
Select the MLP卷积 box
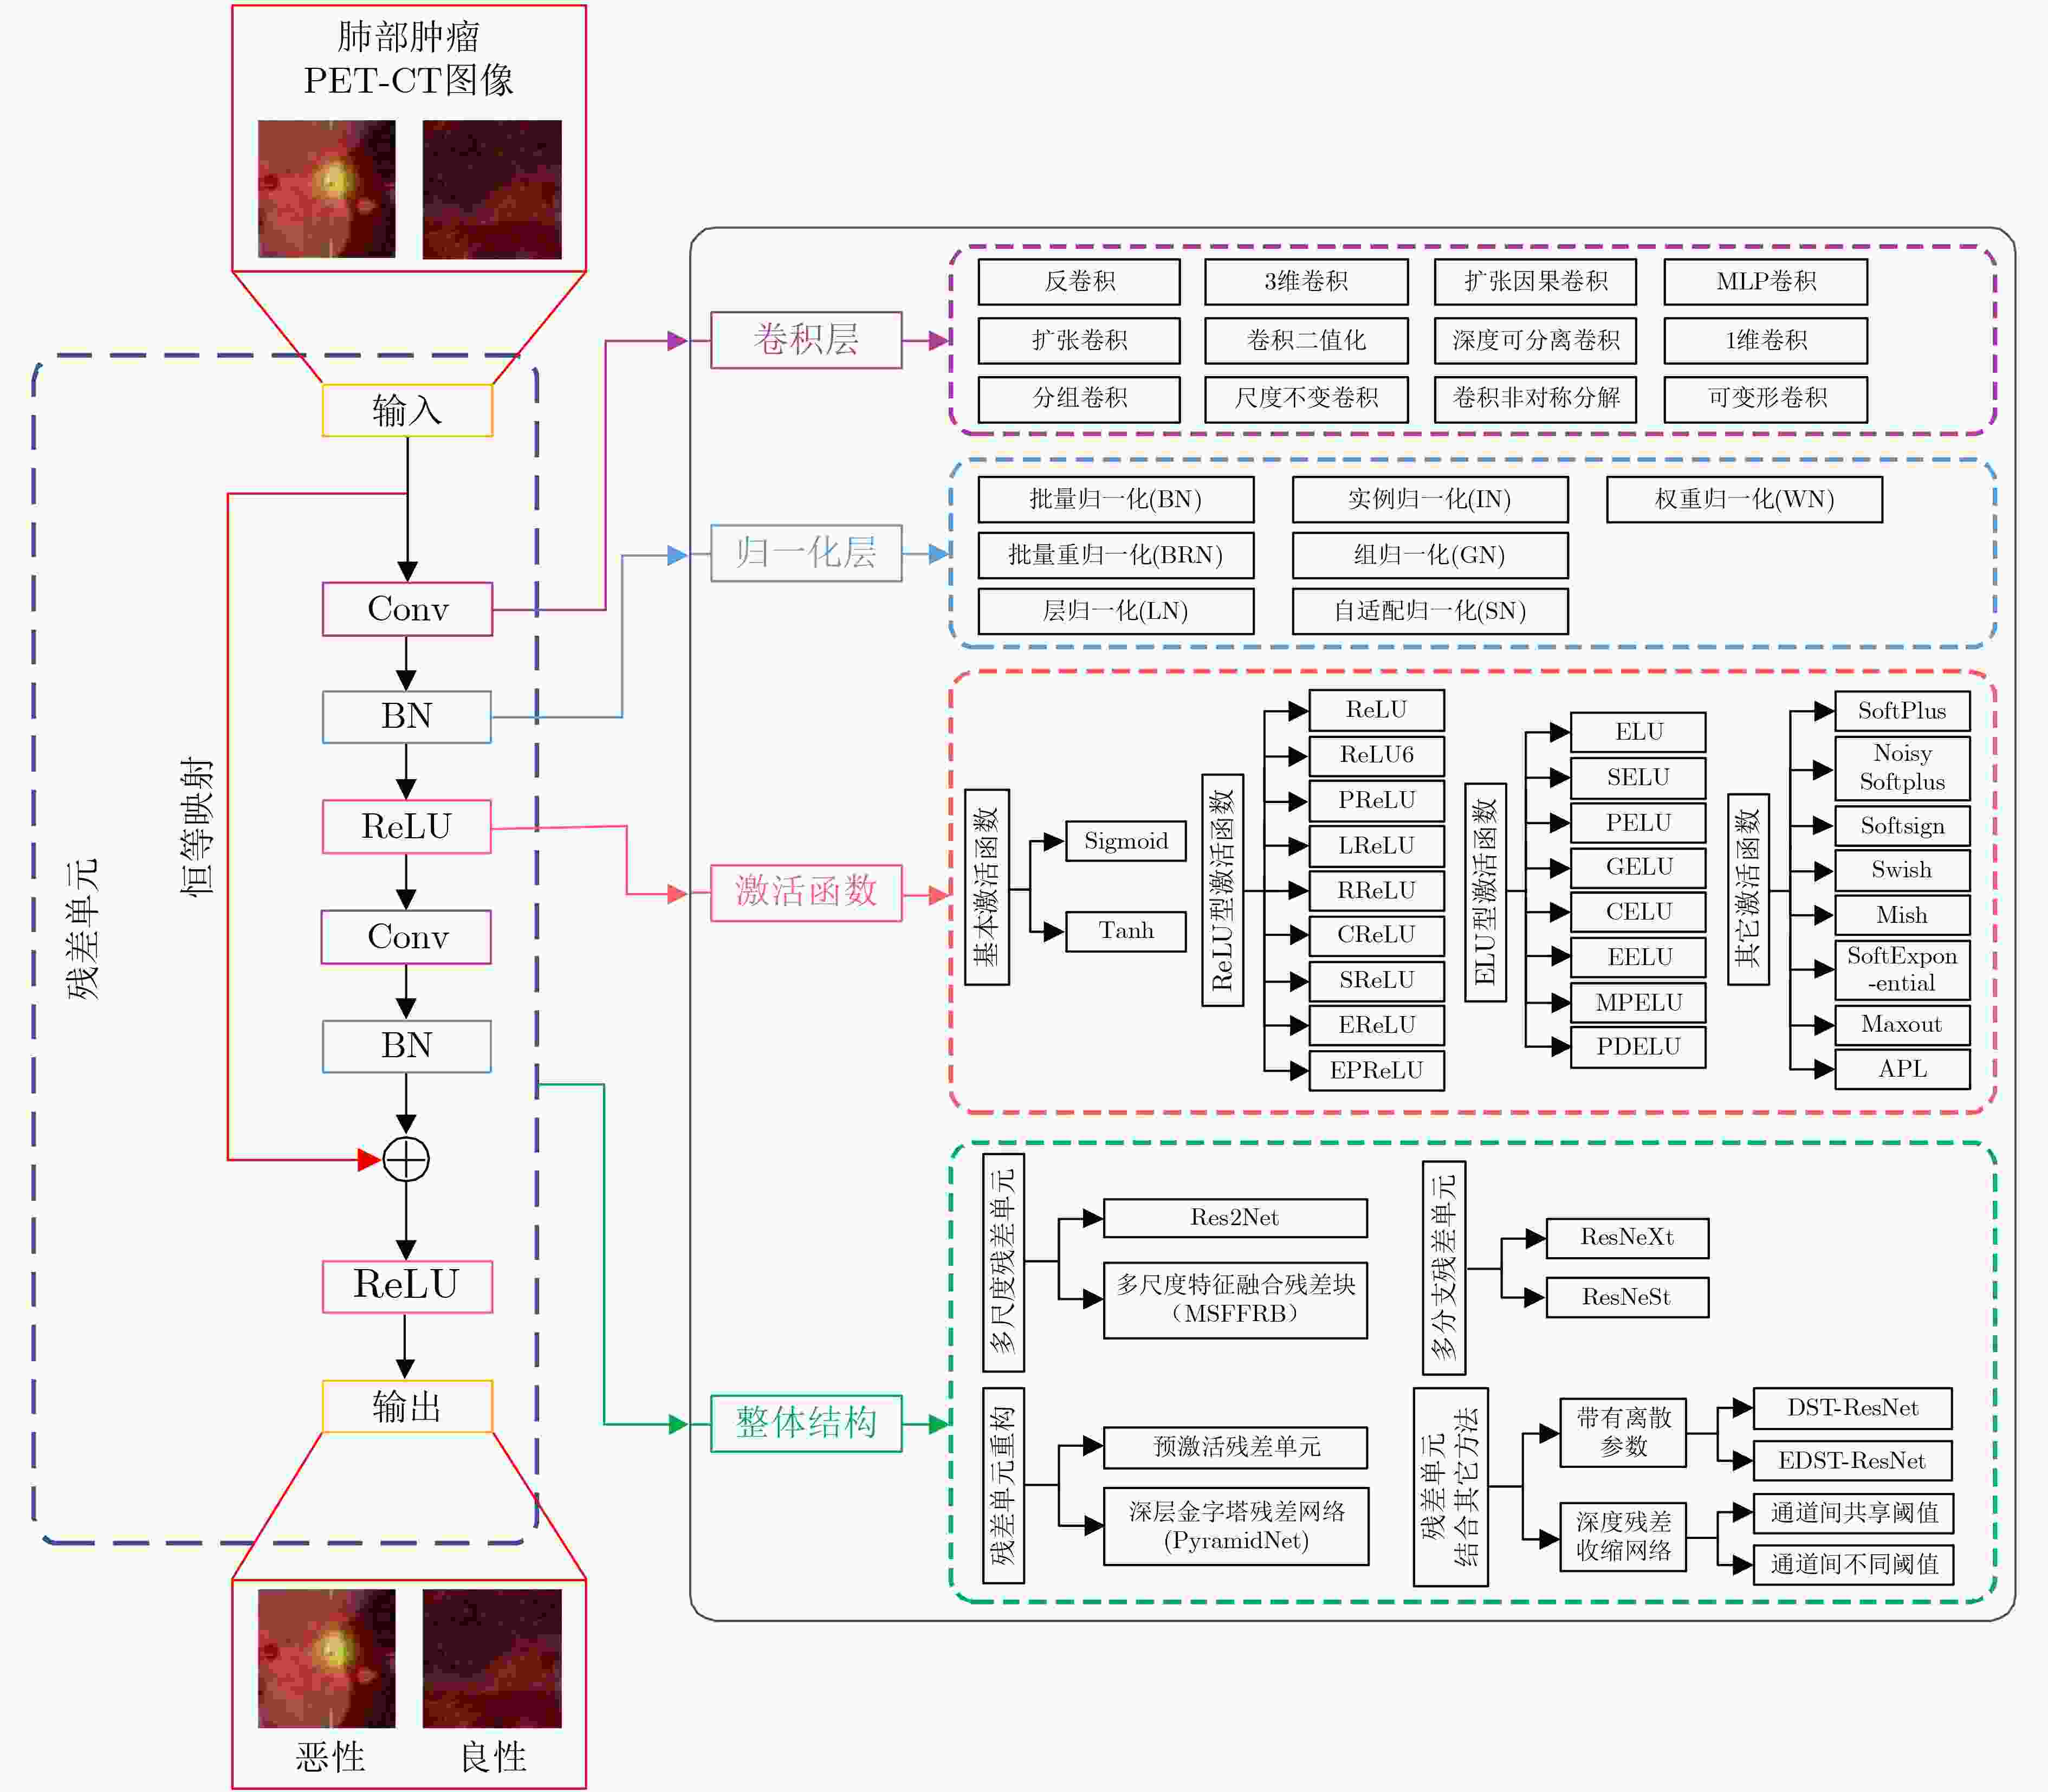click(1765, 282)
